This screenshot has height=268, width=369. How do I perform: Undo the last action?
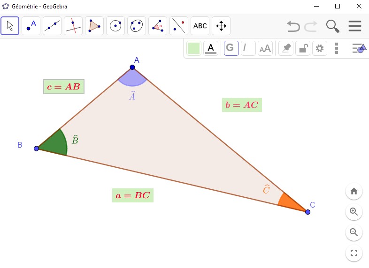[x=293, y=26]
